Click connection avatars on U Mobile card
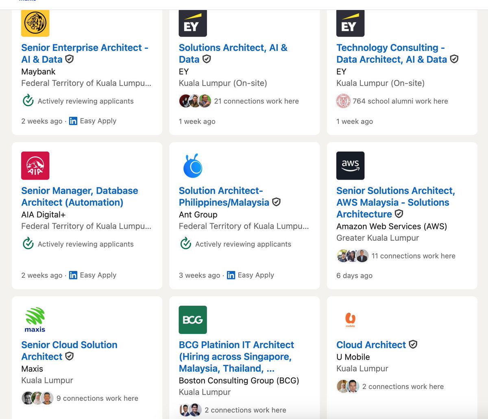The width and height of the screenshot is (488, 419). tap(348, 386)
